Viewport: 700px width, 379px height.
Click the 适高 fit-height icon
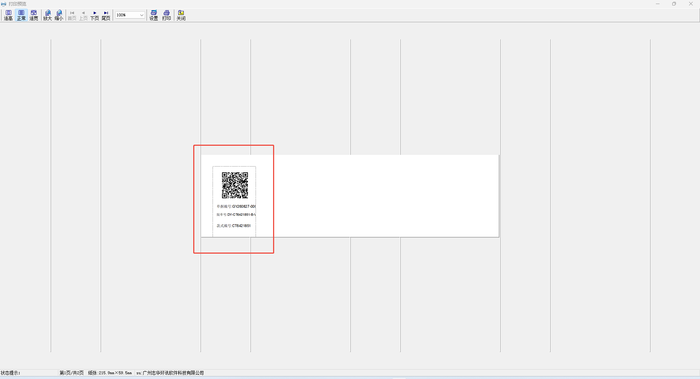click(x=8, y=15)
